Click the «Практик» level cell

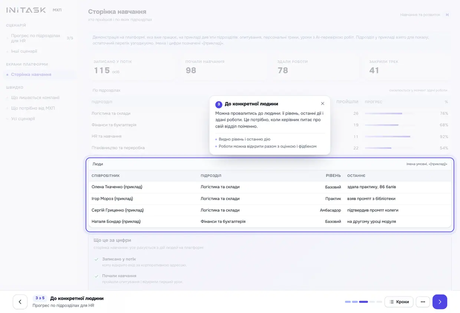click(x=333, y=198)
